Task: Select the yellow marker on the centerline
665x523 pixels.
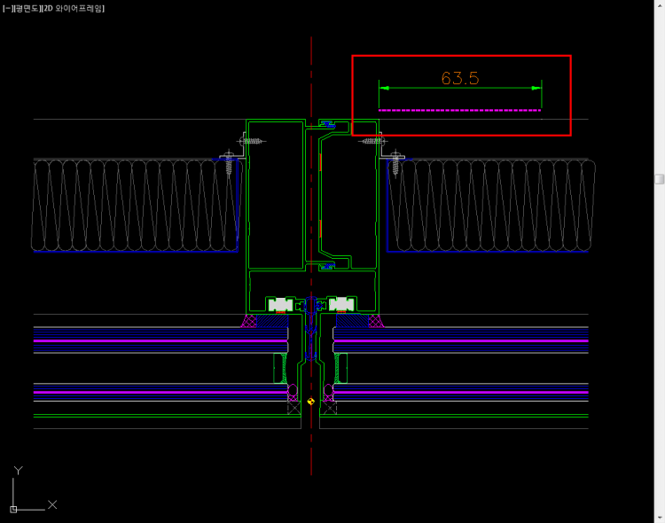Action: [x=311, y=402]
